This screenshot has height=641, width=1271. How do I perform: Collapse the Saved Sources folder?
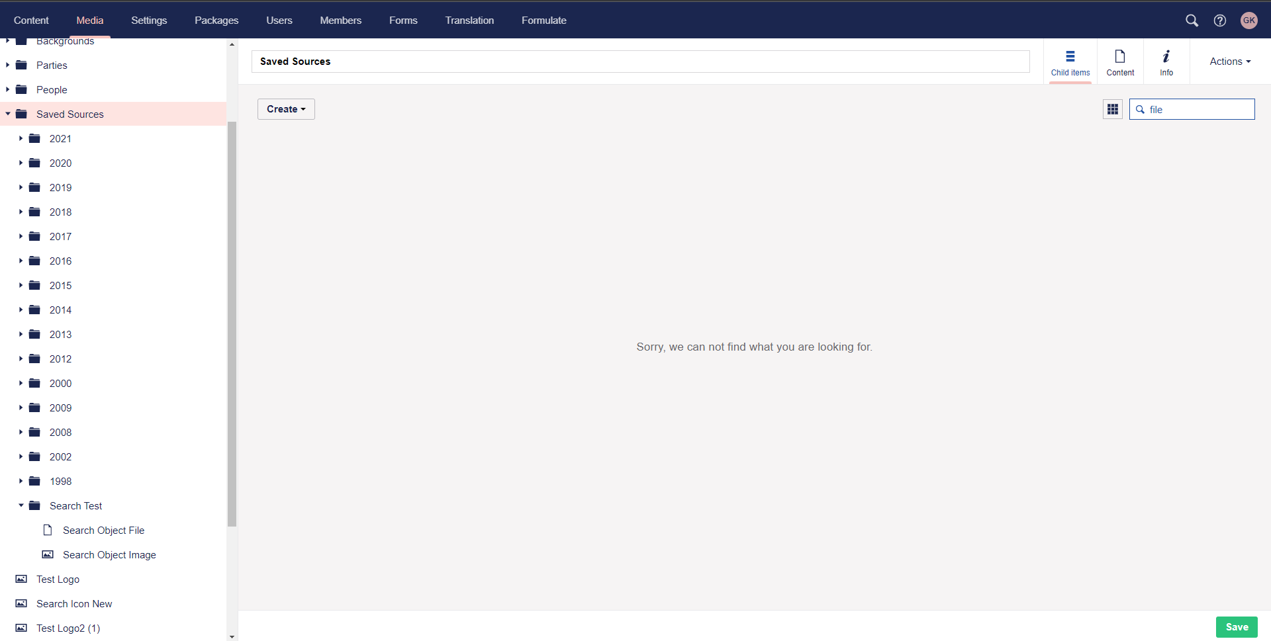click(7, 114)
